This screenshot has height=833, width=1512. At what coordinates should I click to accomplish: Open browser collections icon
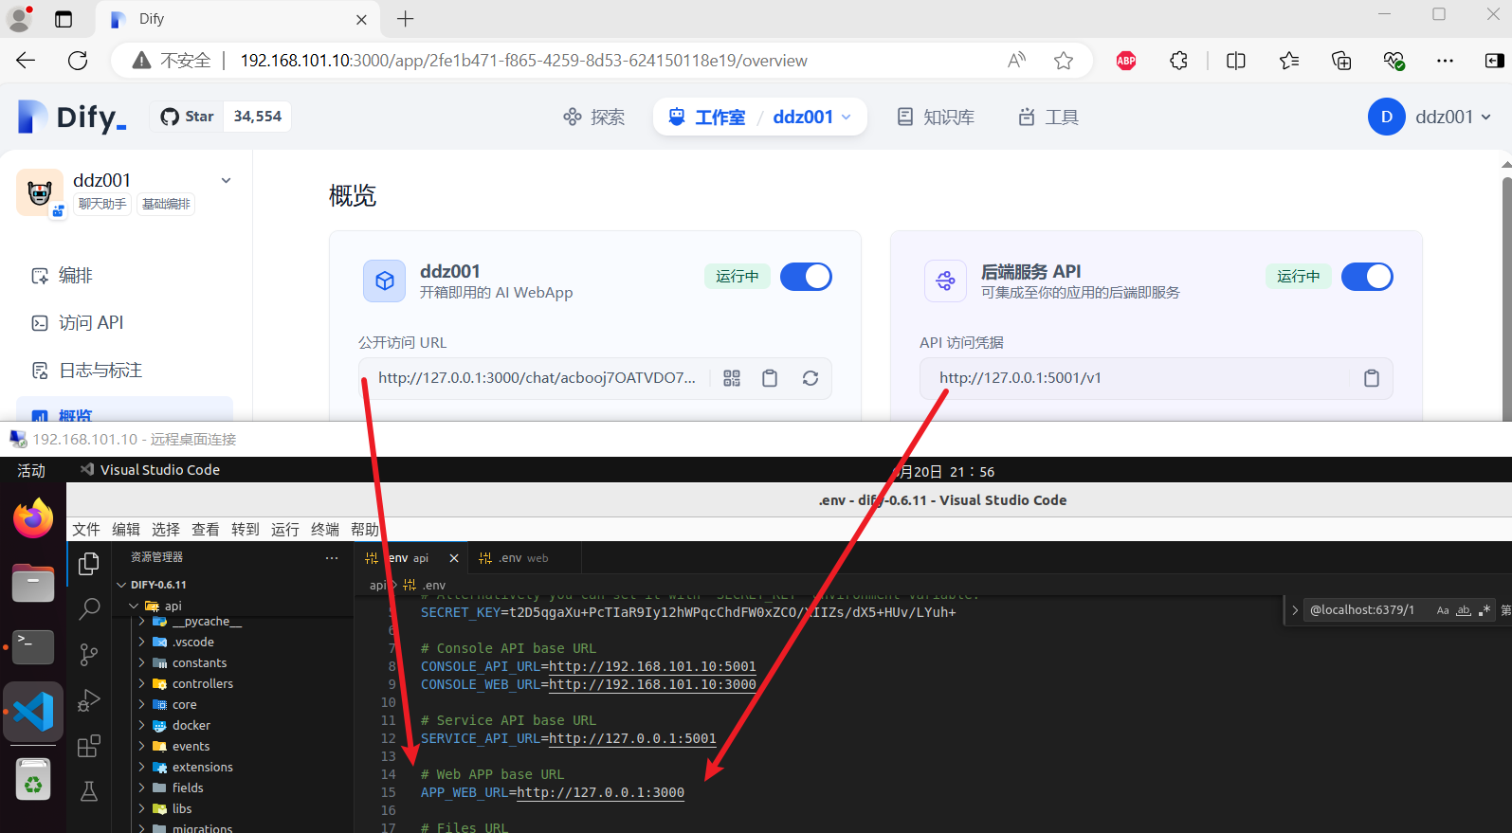pyautogui.click(x=1341, y=61)
